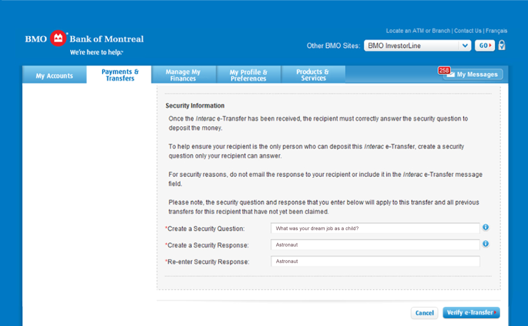
Task: Click the 'Create a Security Response:' label
Action: pos(207,245)
